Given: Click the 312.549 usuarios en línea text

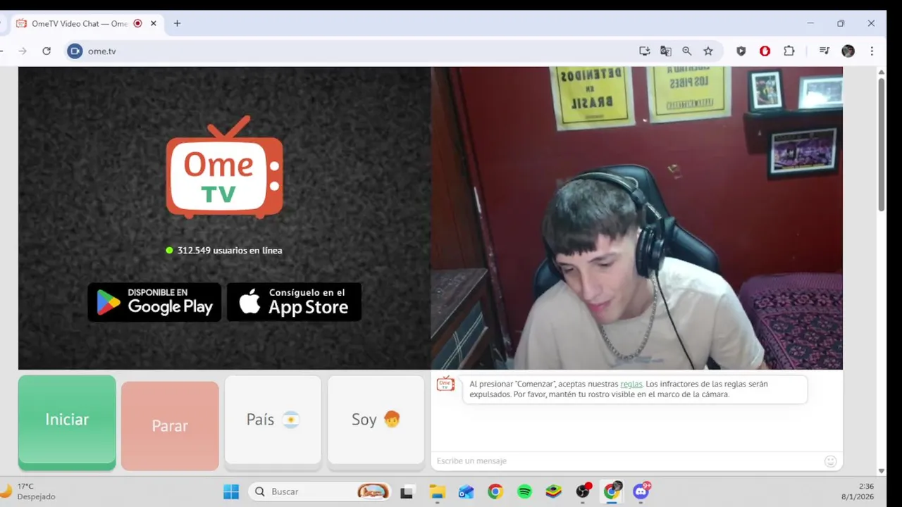Looking at the screenshot, I should pos(230,251).
